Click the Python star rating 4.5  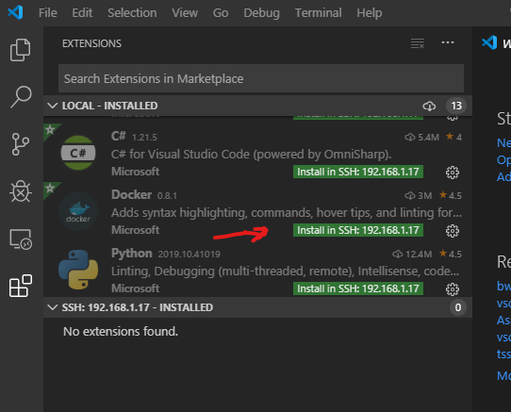point(451,254)
